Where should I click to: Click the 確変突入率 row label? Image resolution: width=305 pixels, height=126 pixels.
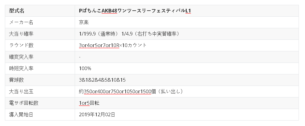point(21,57)
